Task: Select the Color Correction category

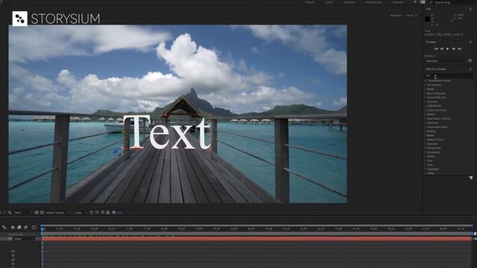Action: [437, 110]
